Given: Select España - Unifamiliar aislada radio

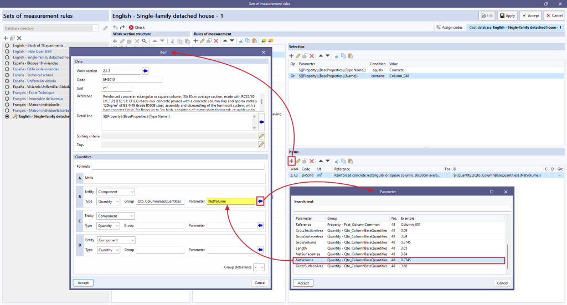Looking at the screenshot, I should tap(7, 81).
